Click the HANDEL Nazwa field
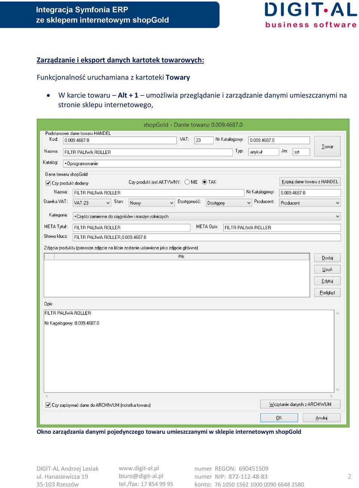The image size is (359, 488). coord(148,152)
